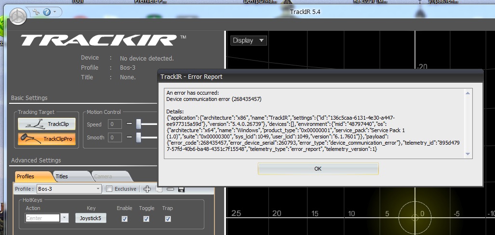Click the error report scroll up arrow
Image resolution: width=495 pixels, height=235 pixels.
[468, 93]
